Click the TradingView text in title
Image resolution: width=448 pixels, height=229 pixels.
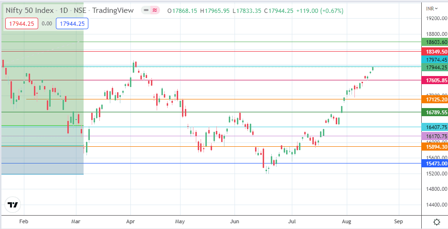[113, 11]
